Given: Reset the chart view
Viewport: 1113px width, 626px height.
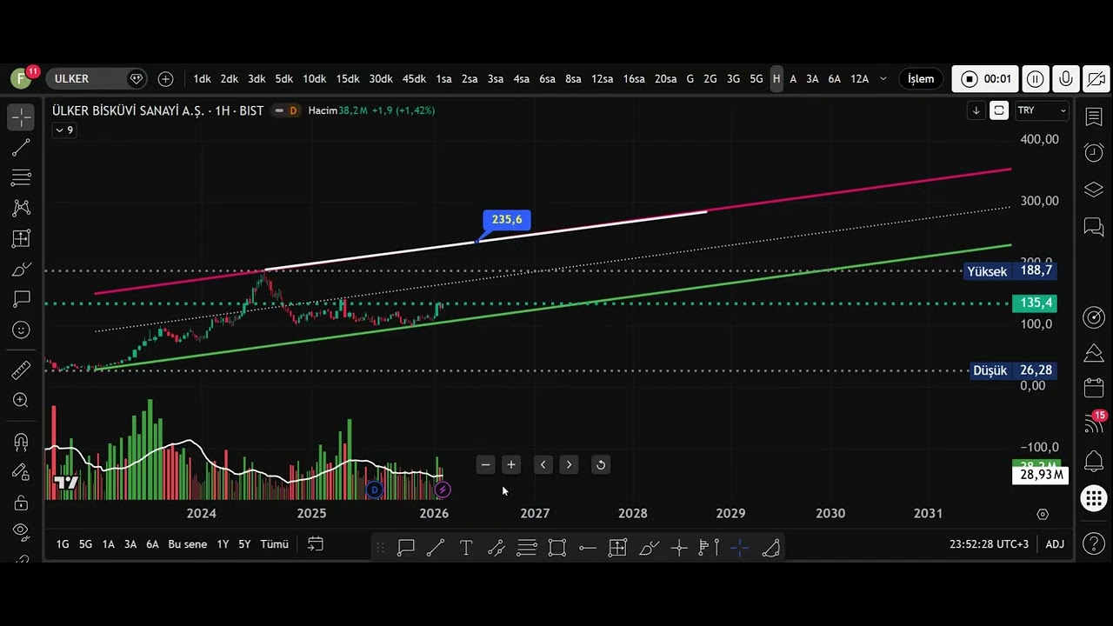Looking at the screenshot, I should (600, 465).
